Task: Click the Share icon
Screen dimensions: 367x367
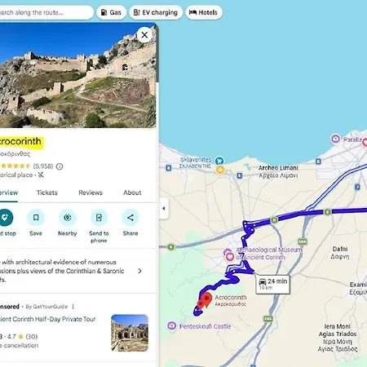Action: 130,218
